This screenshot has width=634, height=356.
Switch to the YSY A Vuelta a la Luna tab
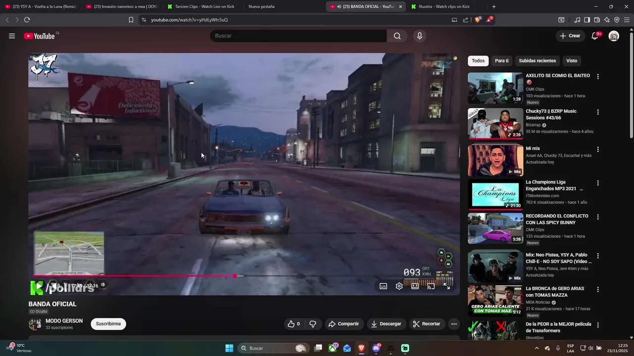click(x=41, y=6)
